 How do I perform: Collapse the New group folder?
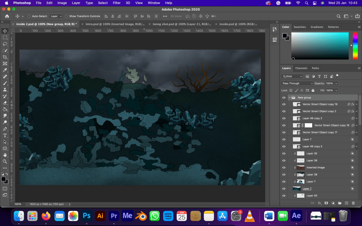point(290,97)
